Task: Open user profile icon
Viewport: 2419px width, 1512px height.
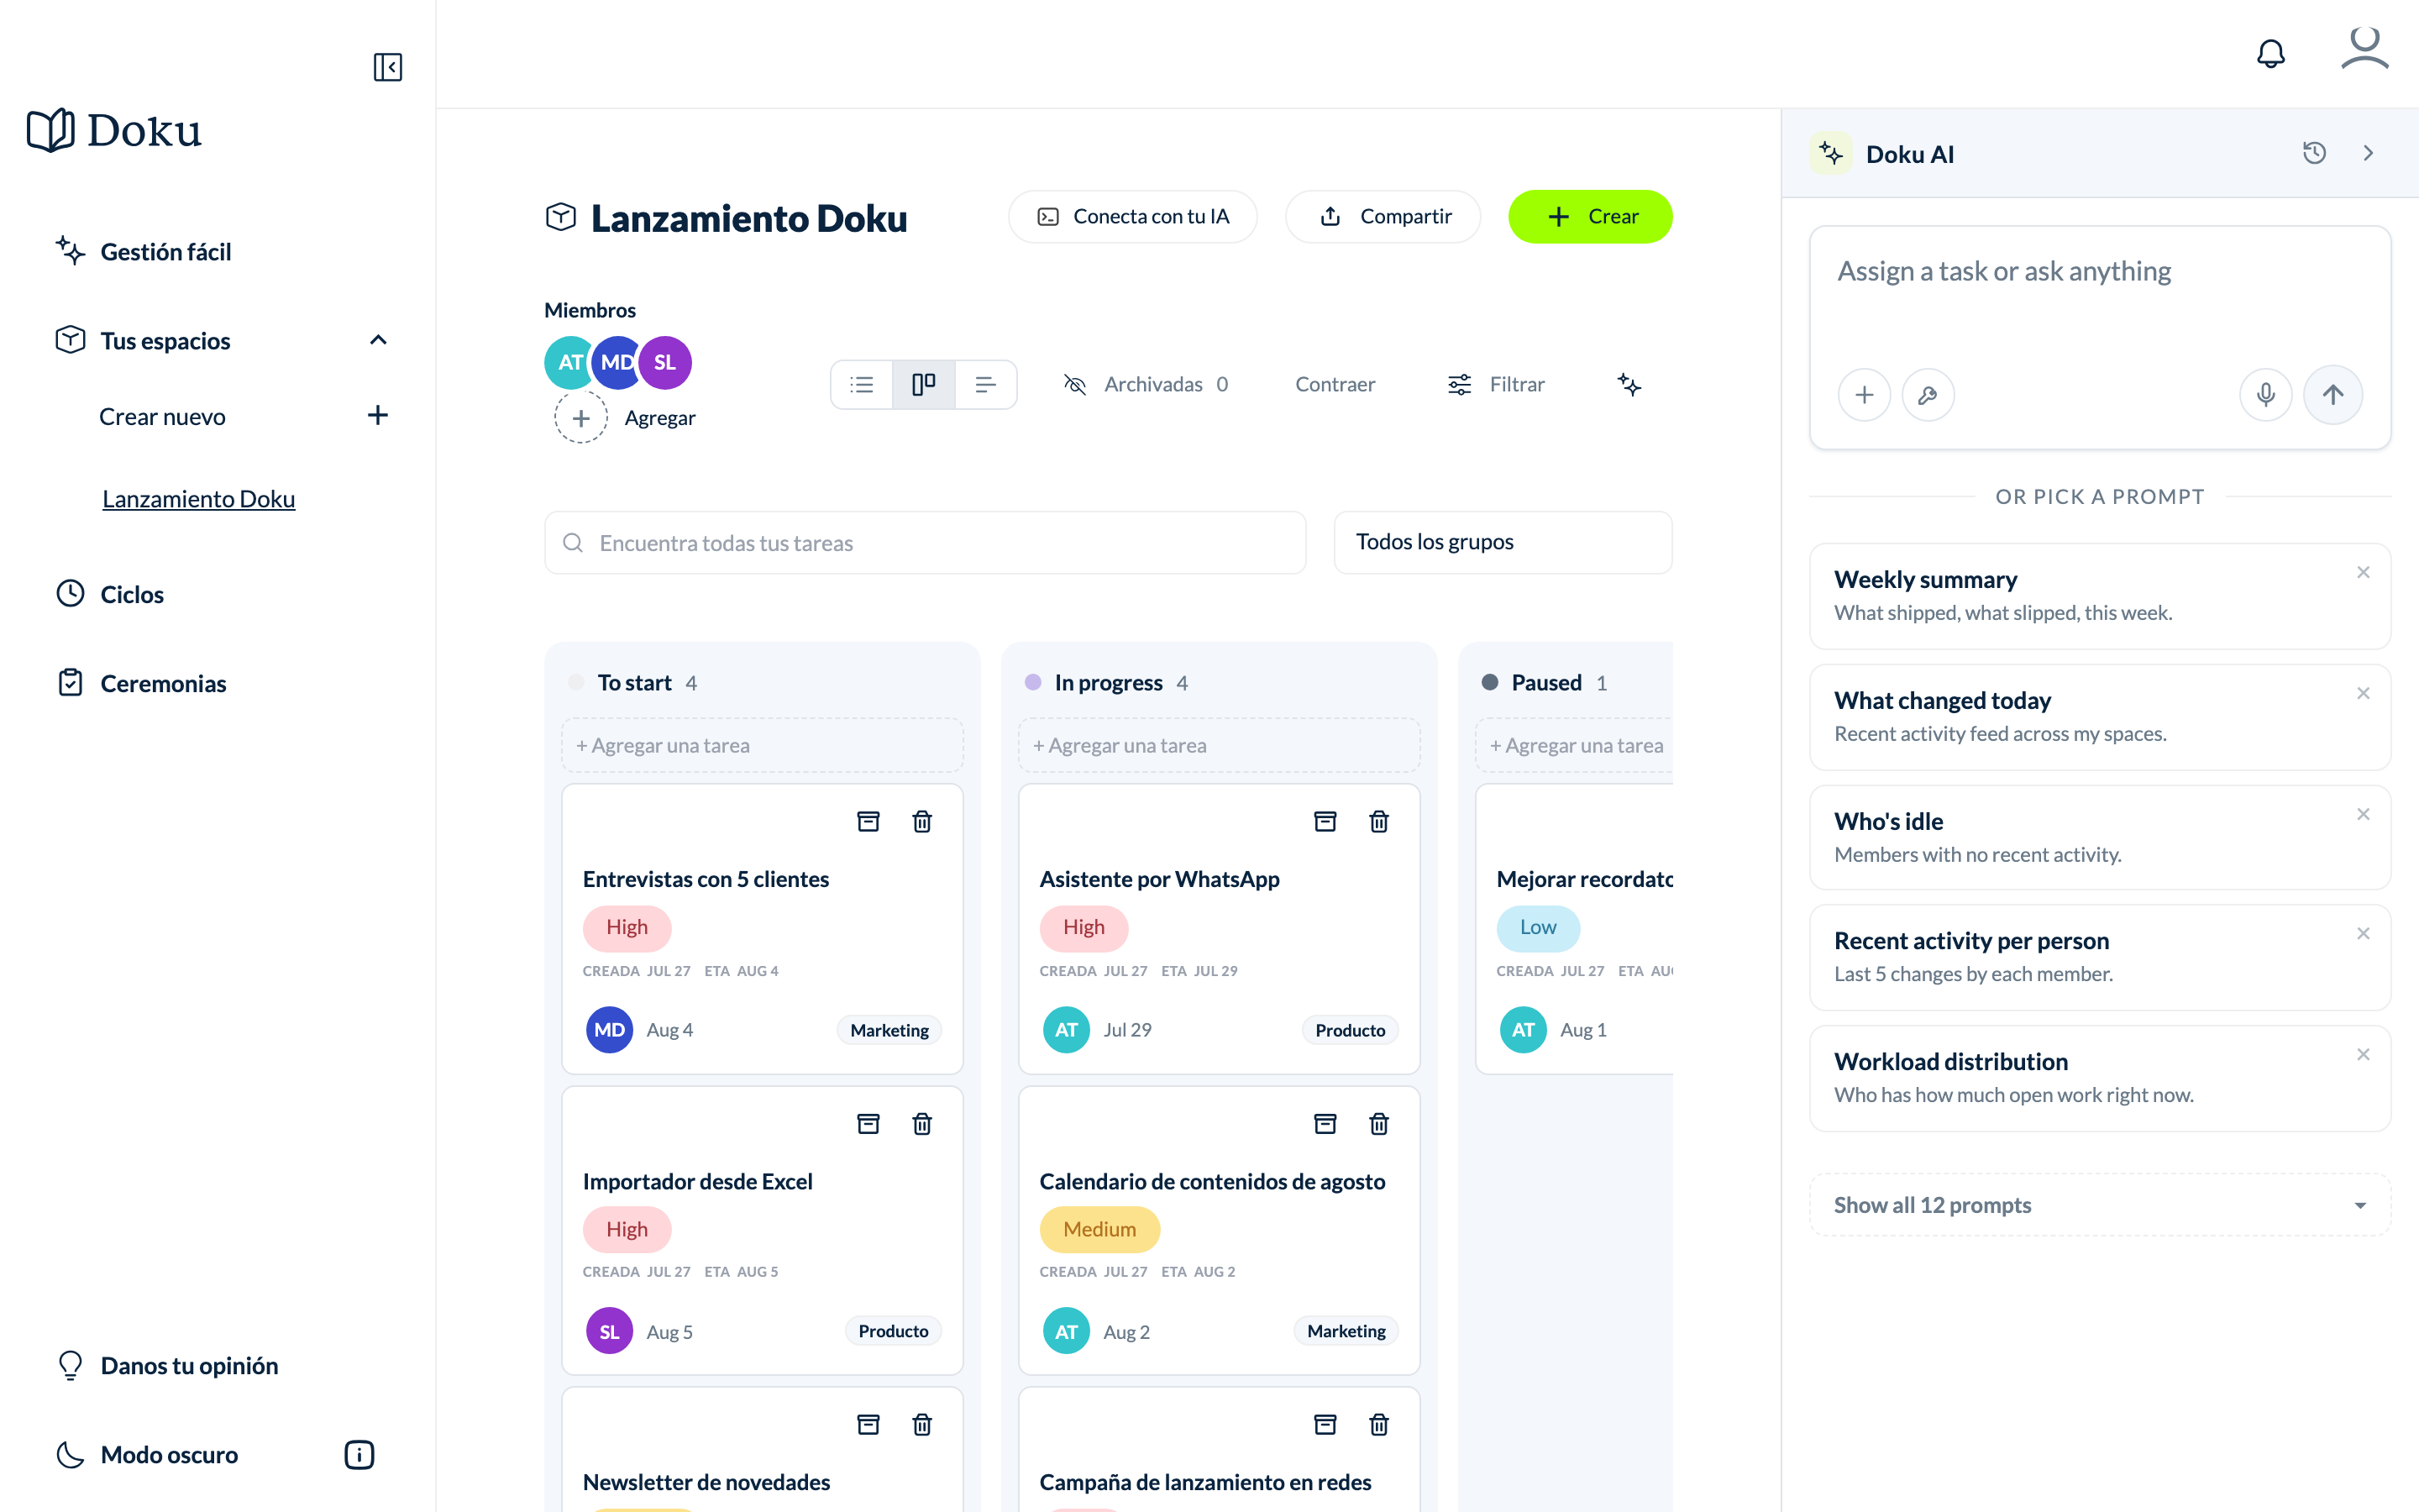Action: click(2365, 49)
